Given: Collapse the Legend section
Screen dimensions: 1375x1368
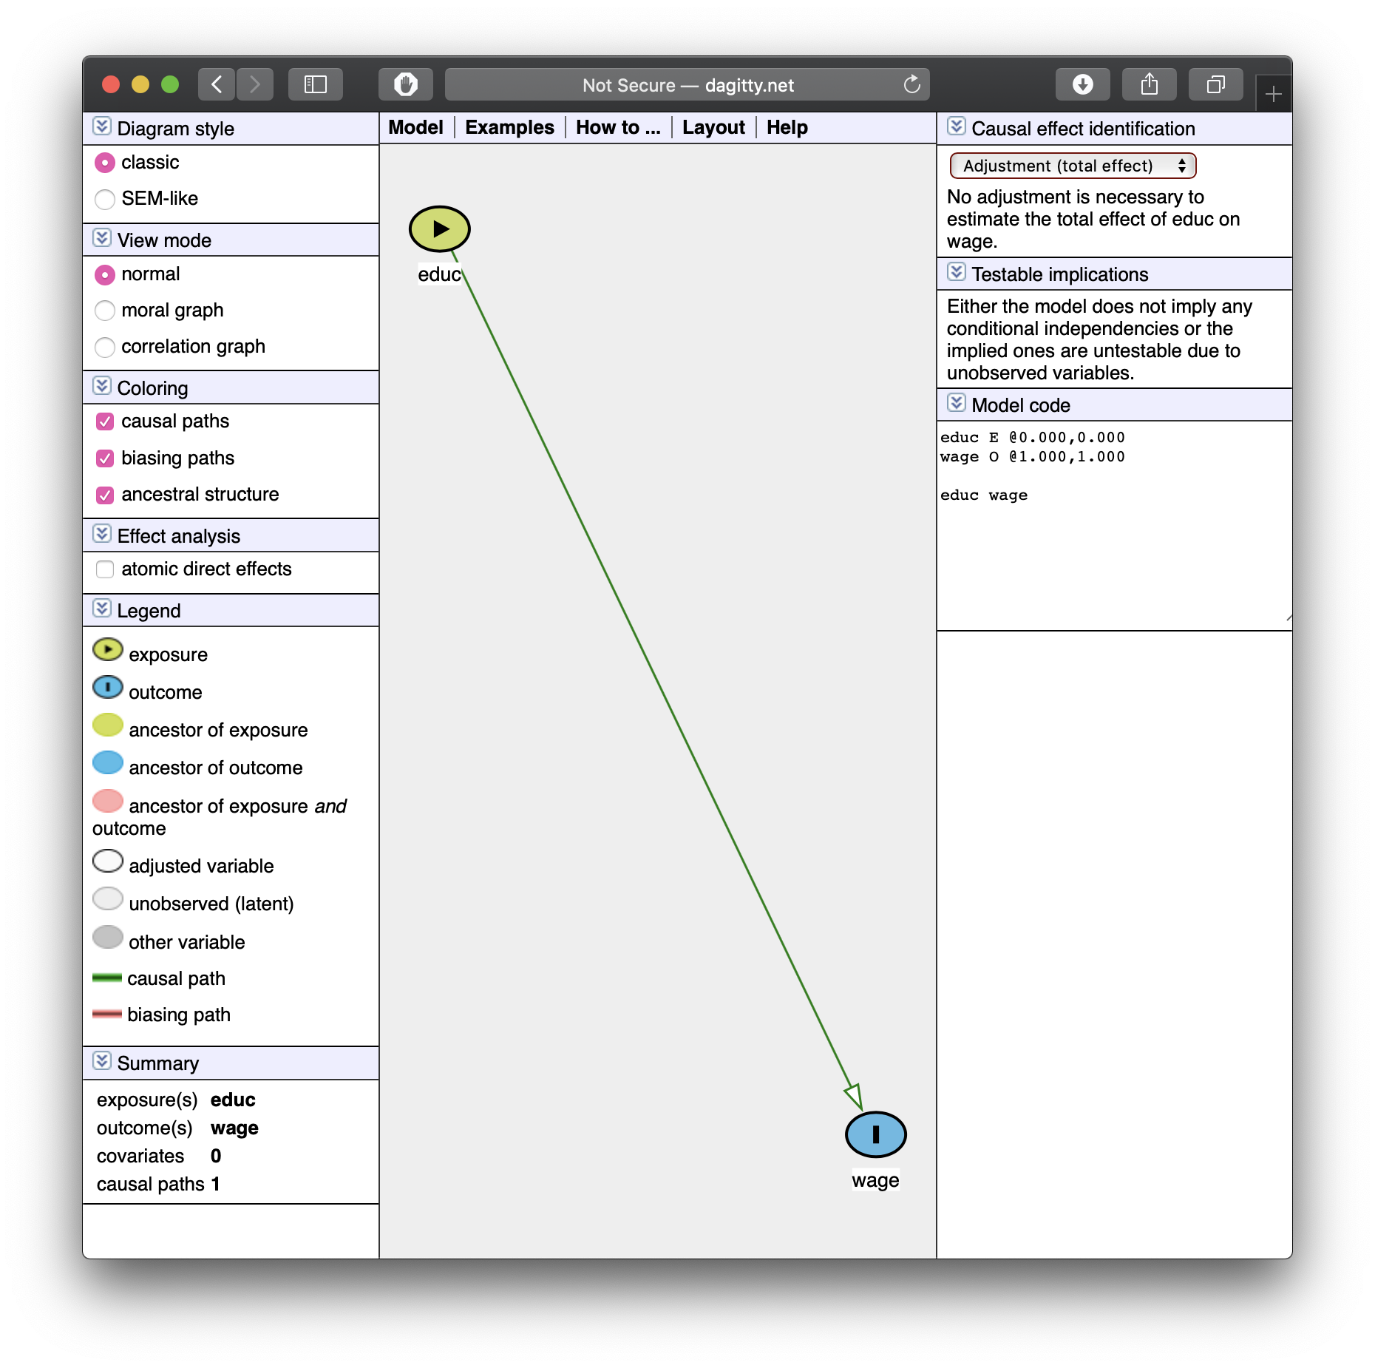Looking at the screenshot, I should (x=102, y=609).
